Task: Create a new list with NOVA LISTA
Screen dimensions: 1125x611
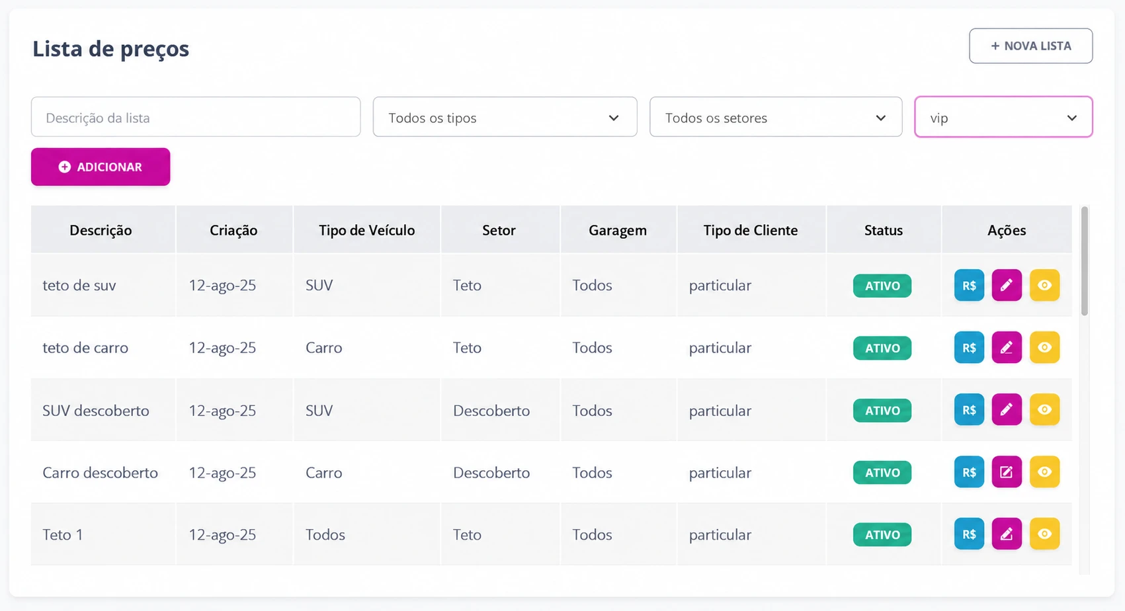Action: [x=1030, y=46]
